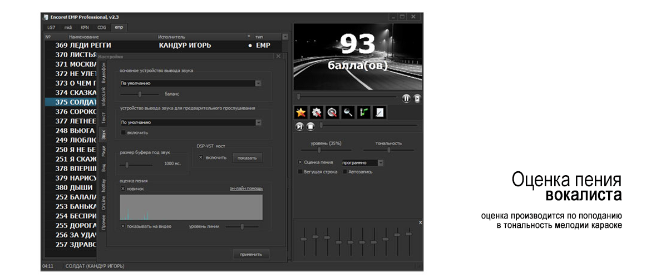651x278 pixels.
Task: Click the notepad with pencil icon
Action: click(x=379, y=112)
